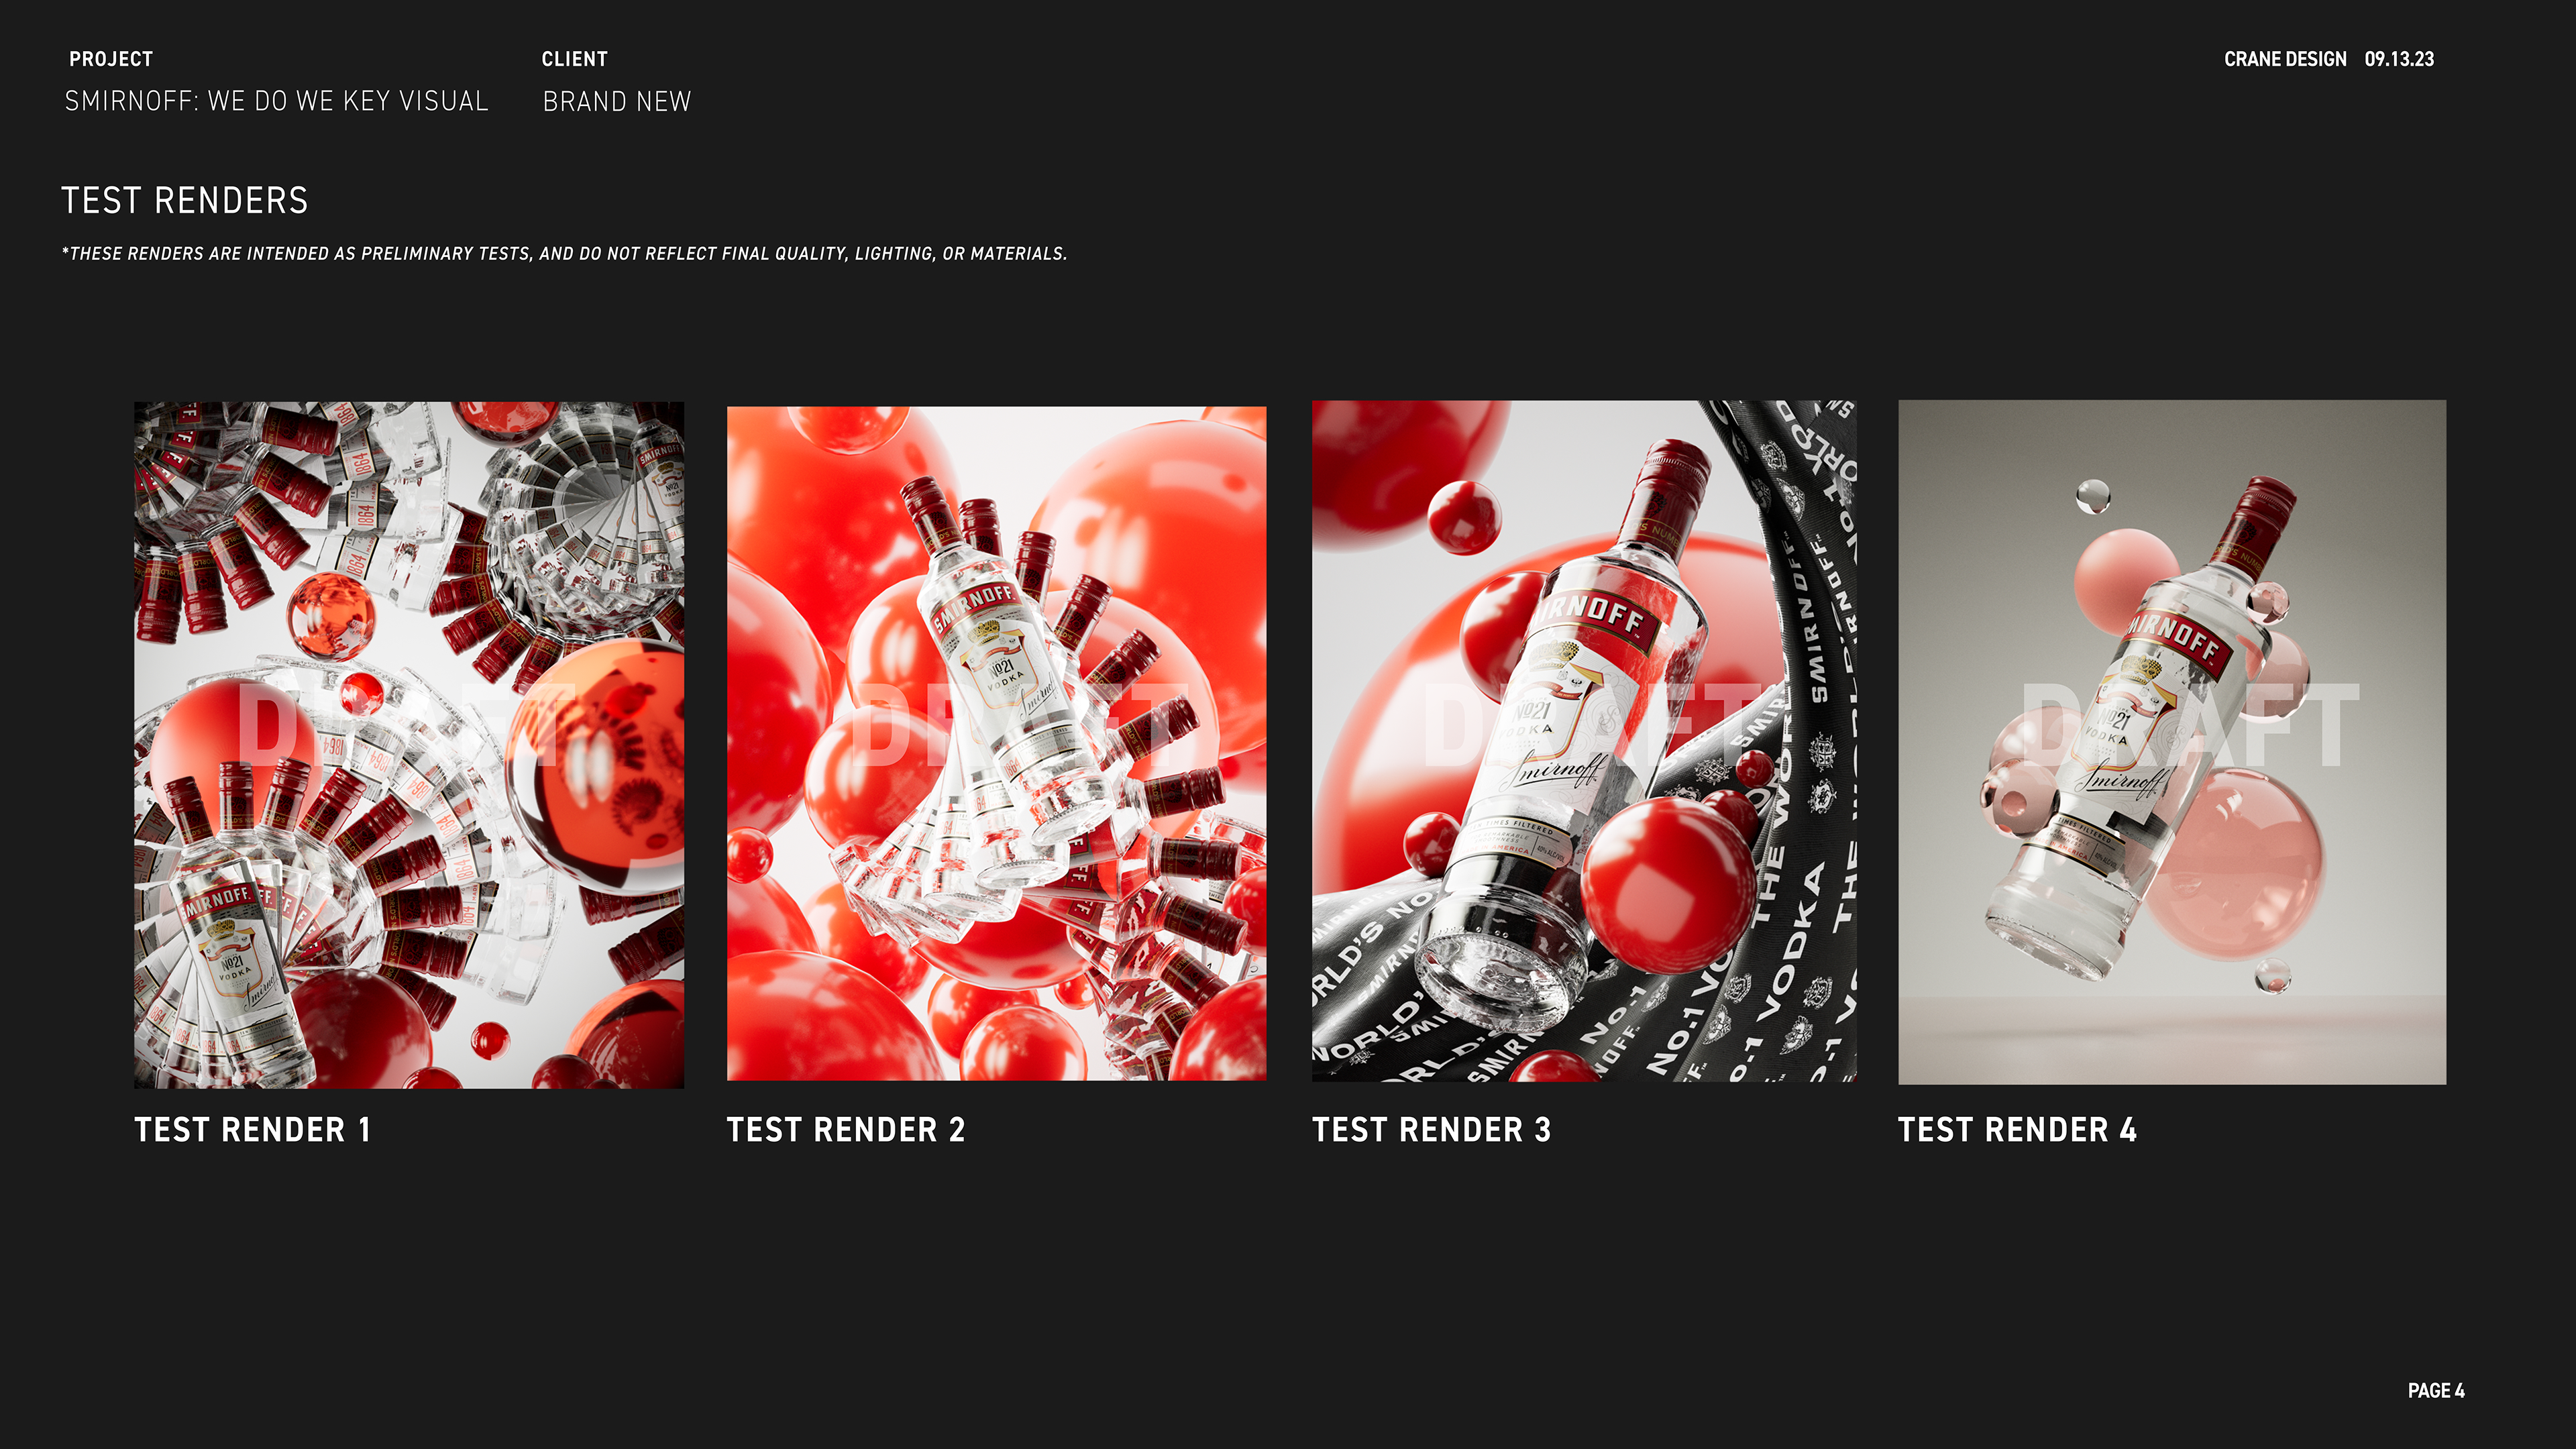2576x1449 pixels.
Task: Open the Test Render 4 image
Action: coord(2172,742)
